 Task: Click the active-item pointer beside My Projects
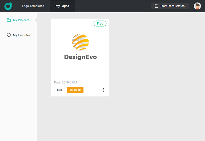click(36, 20)
